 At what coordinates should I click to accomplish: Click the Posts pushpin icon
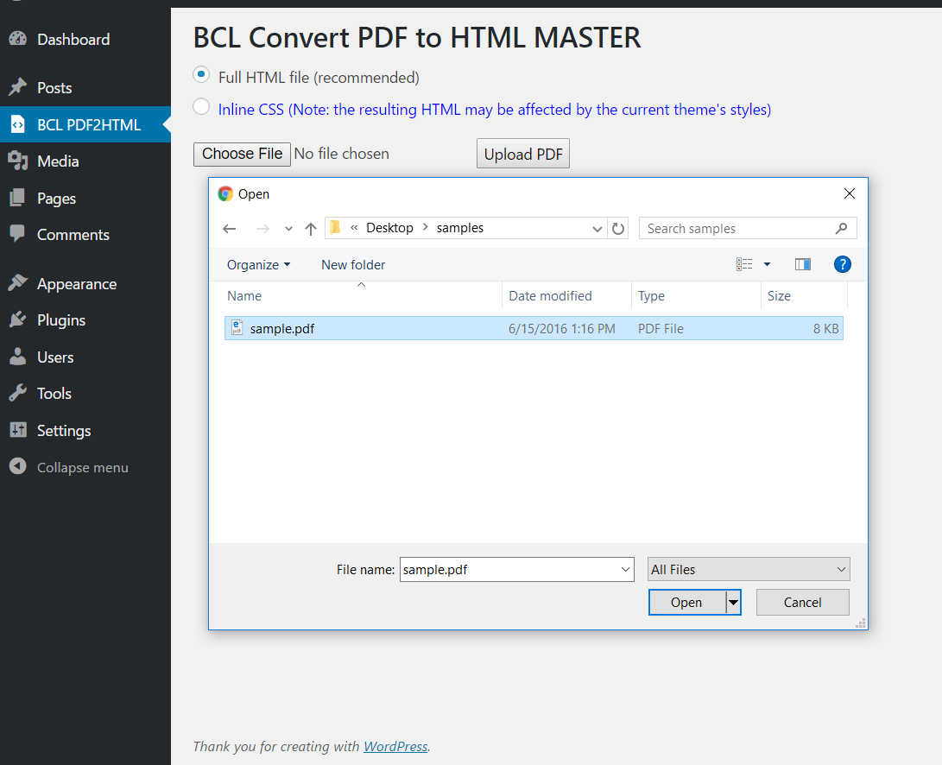click(17, 87)
